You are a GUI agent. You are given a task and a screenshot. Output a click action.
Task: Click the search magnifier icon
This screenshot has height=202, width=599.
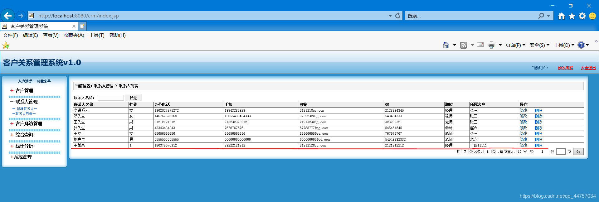pos(541,16)
